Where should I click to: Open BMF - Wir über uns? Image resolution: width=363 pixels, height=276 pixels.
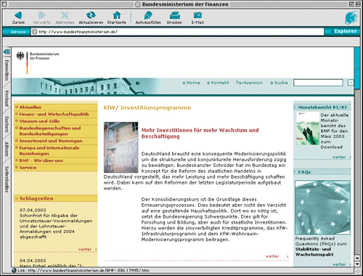pyautogui.click(x=41, y=161)
